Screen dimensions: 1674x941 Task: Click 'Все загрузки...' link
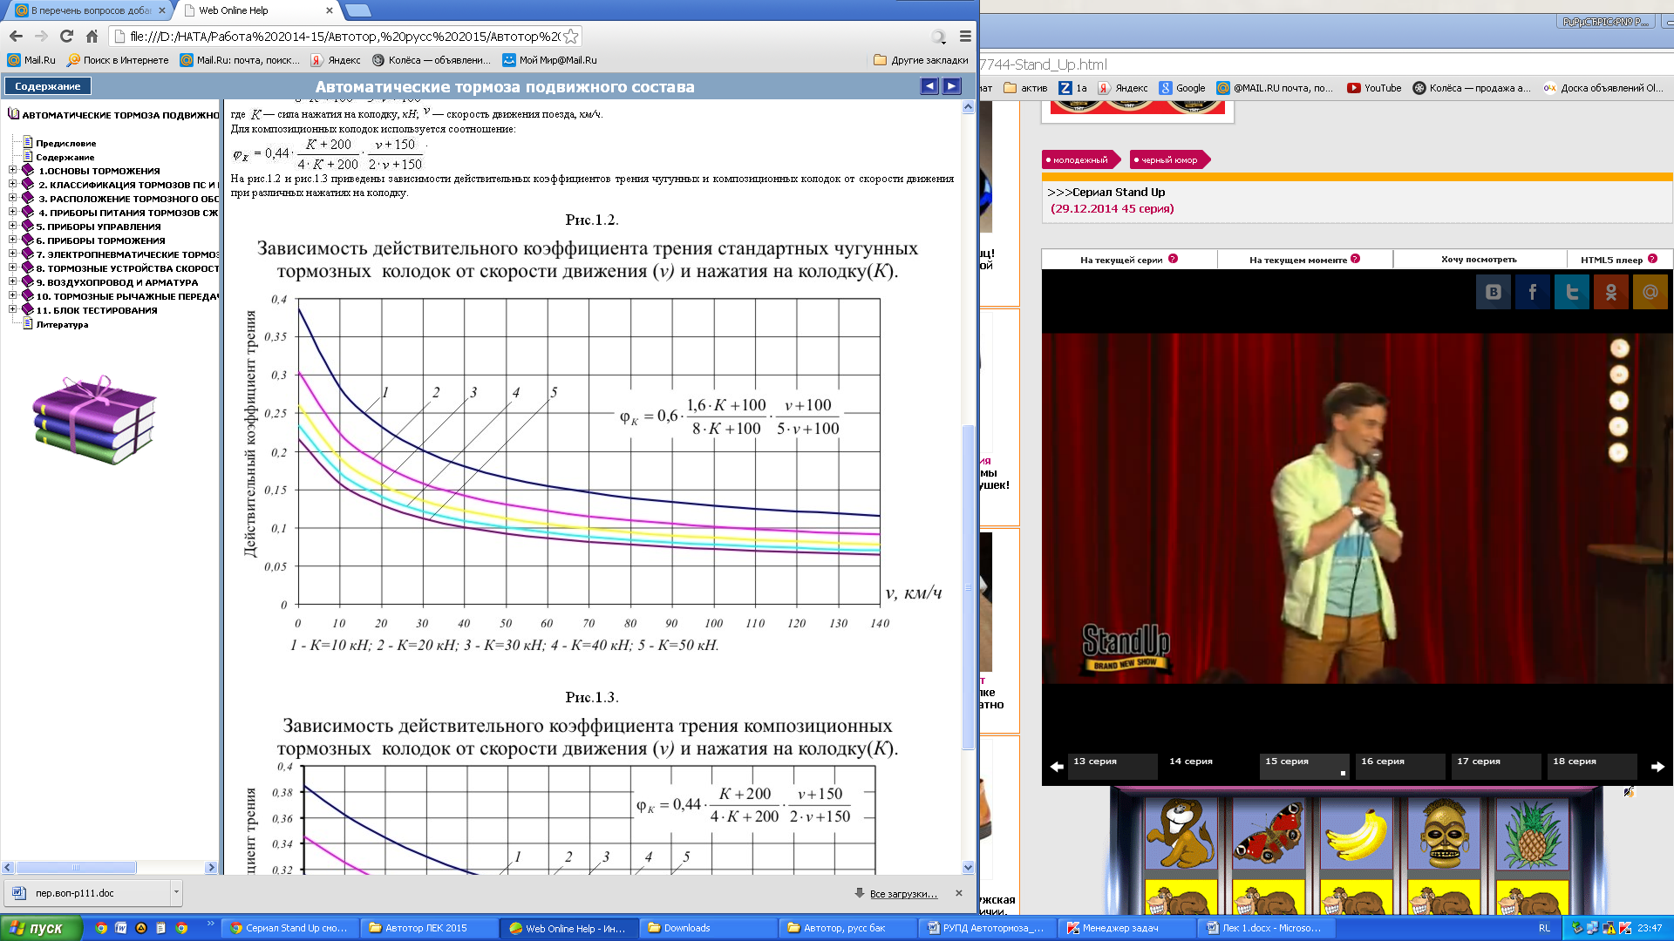(x=903, y=894)
